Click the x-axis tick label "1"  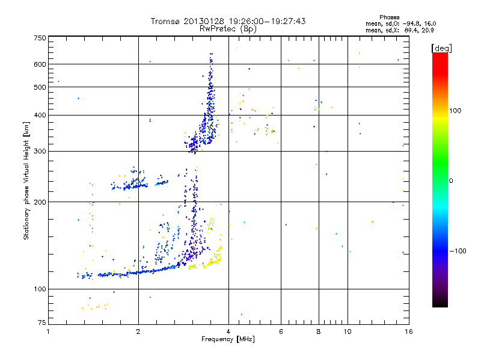48,332
